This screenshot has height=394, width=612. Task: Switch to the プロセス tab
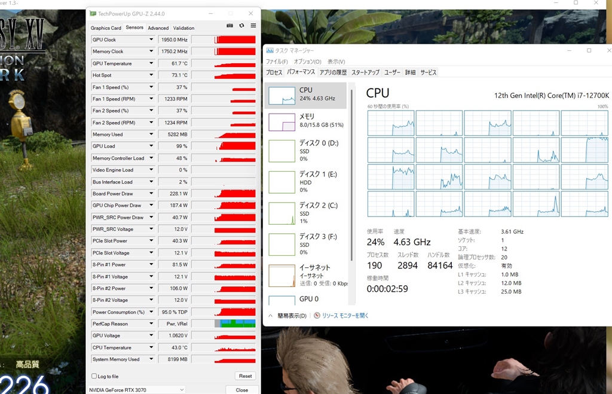click(x=274, y=72)
